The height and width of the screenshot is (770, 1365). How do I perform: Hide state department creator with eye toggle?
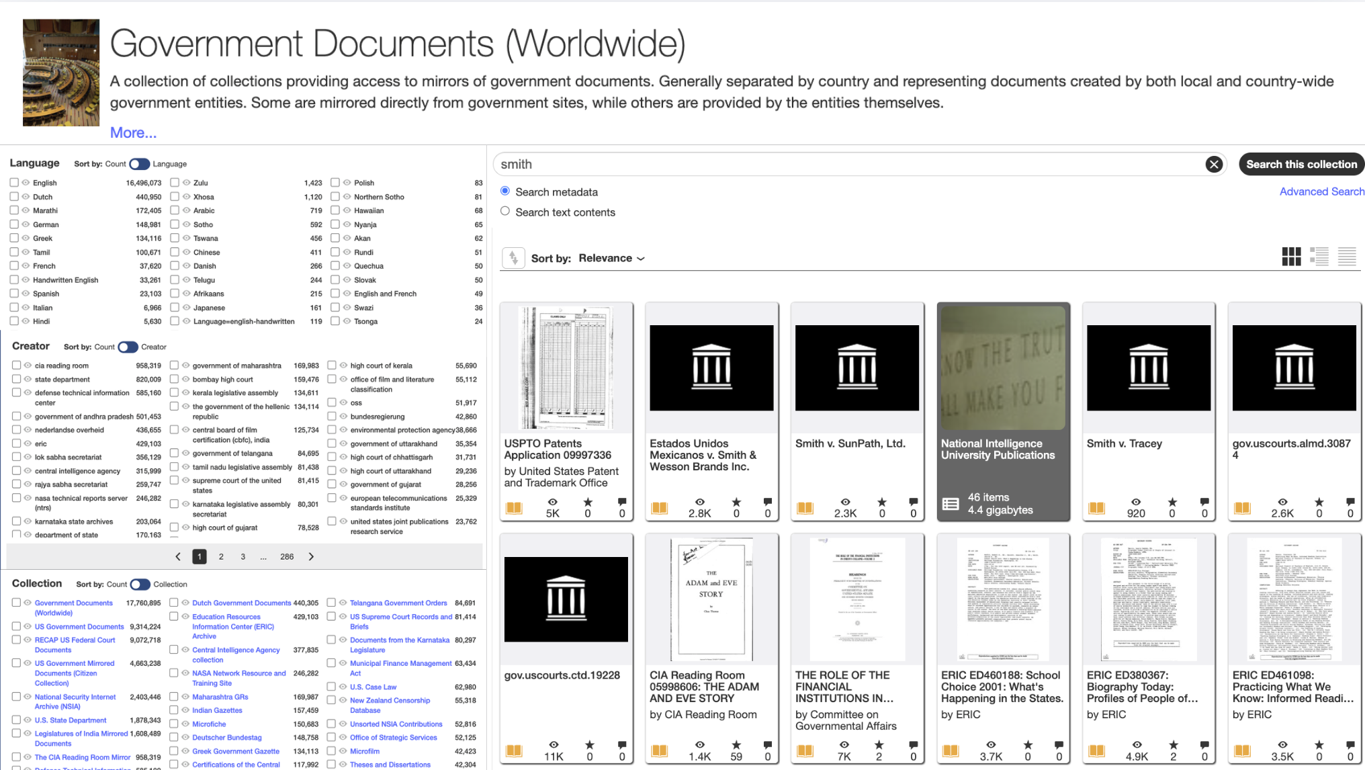[28, 379]
